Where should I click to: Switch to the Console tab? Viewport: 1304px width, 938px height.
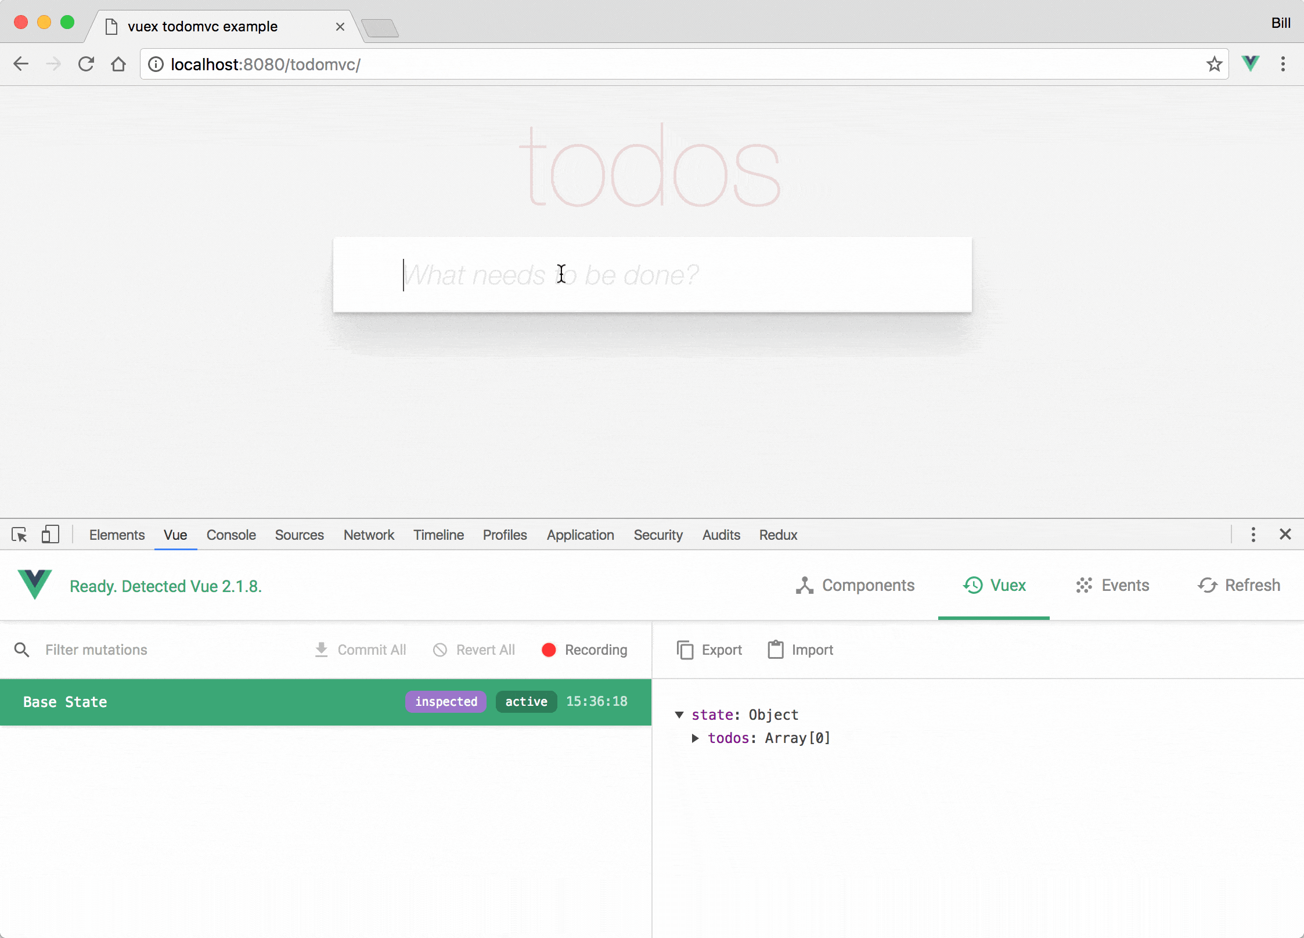[231, 535]
